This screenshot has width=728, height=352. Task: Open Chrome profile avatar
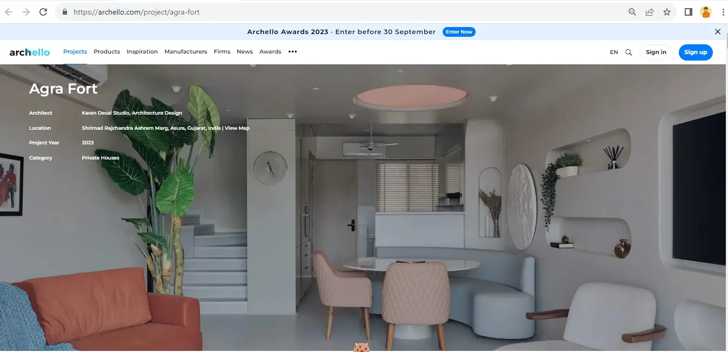[x=706, y=12]
